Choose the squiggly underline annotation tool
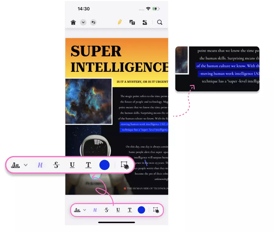This screenshot has height=232, width=274. pyautogui.click(x=88, y=165)
